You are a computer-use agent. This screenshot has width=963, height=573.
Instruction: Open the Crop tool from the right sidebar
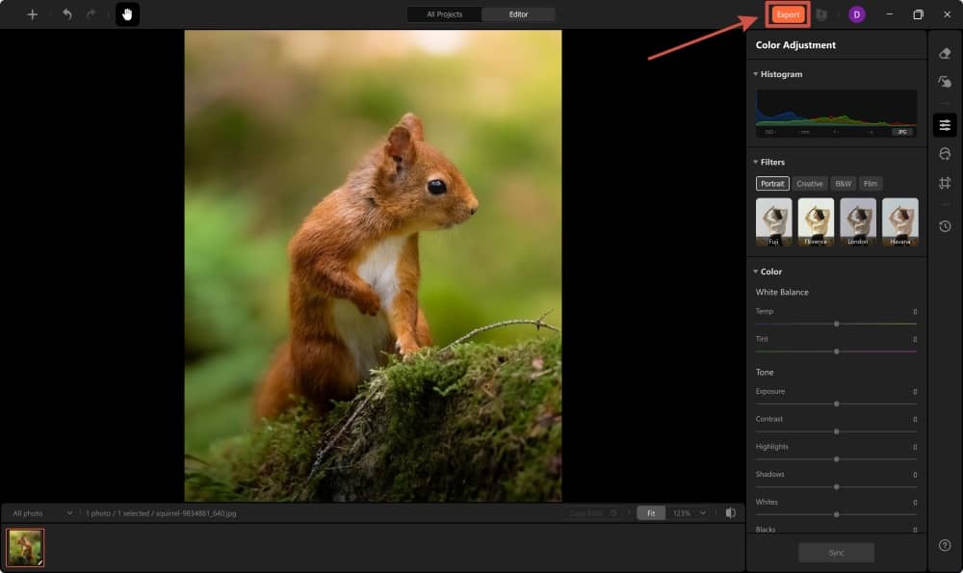click(945, 184)
